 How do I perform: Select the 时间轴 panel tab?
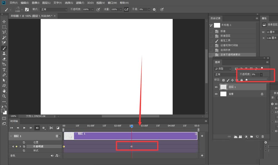(x=14, y=121)
